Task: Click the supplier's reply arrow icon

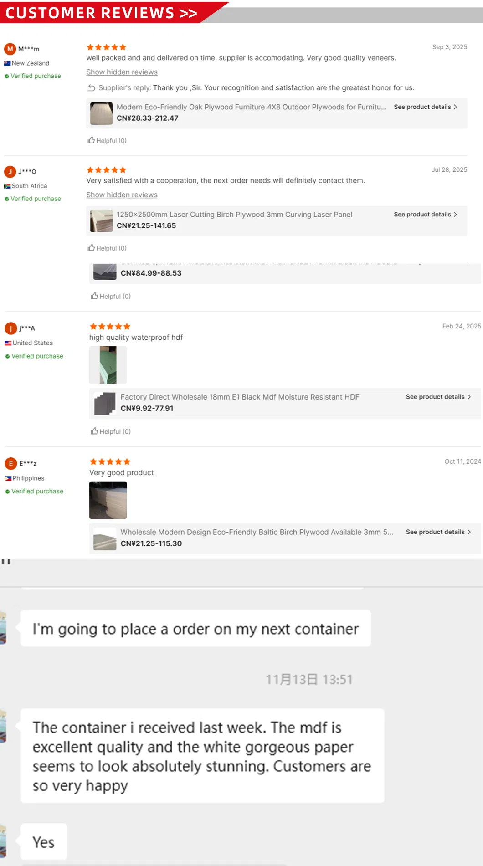Action: (x=92, y=88)
